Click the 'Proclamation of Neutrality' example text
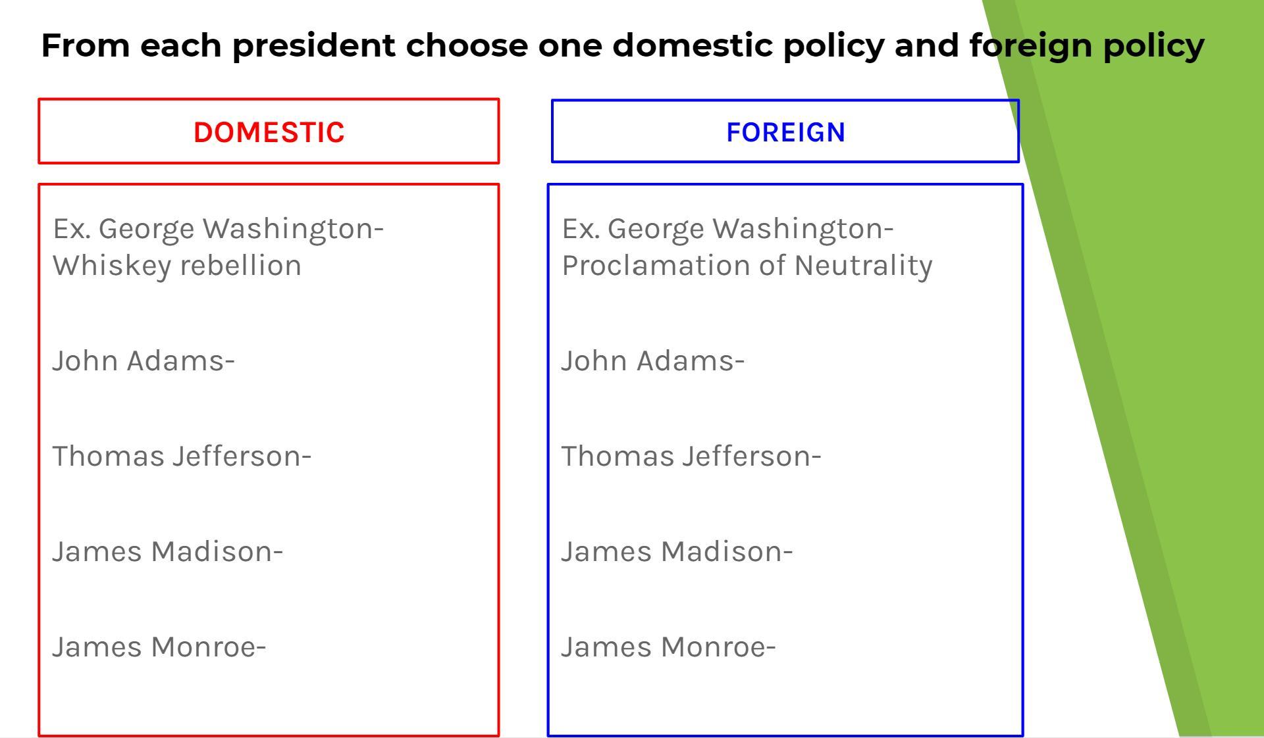The image size is (1264, 738). pos(747,266)
